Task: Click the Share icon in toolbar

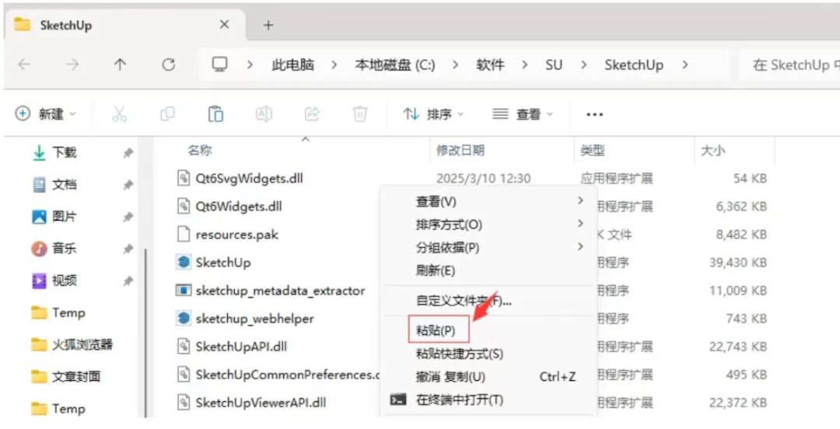Action: tap(312, 114)
